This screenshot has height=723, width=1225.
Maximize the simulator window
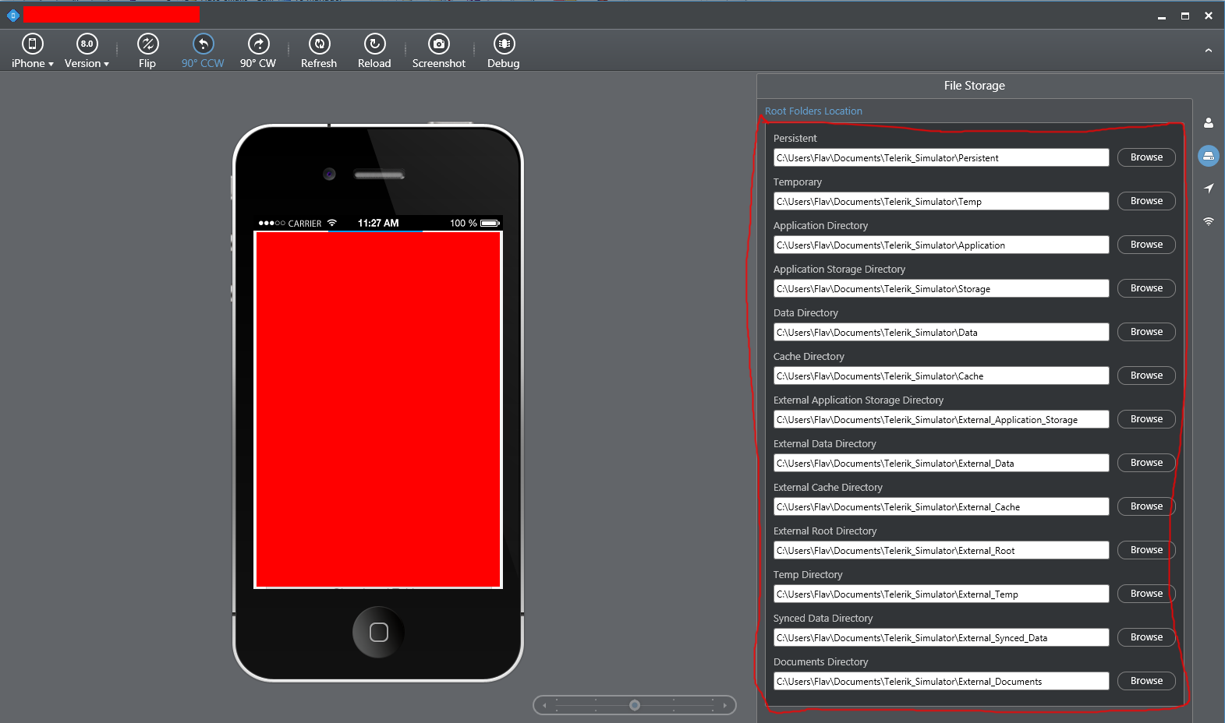pos(1185,16)
